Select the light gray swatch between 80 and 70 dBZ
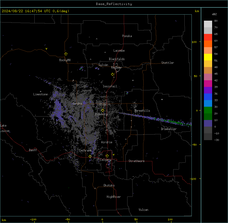 tap(208, 24)
